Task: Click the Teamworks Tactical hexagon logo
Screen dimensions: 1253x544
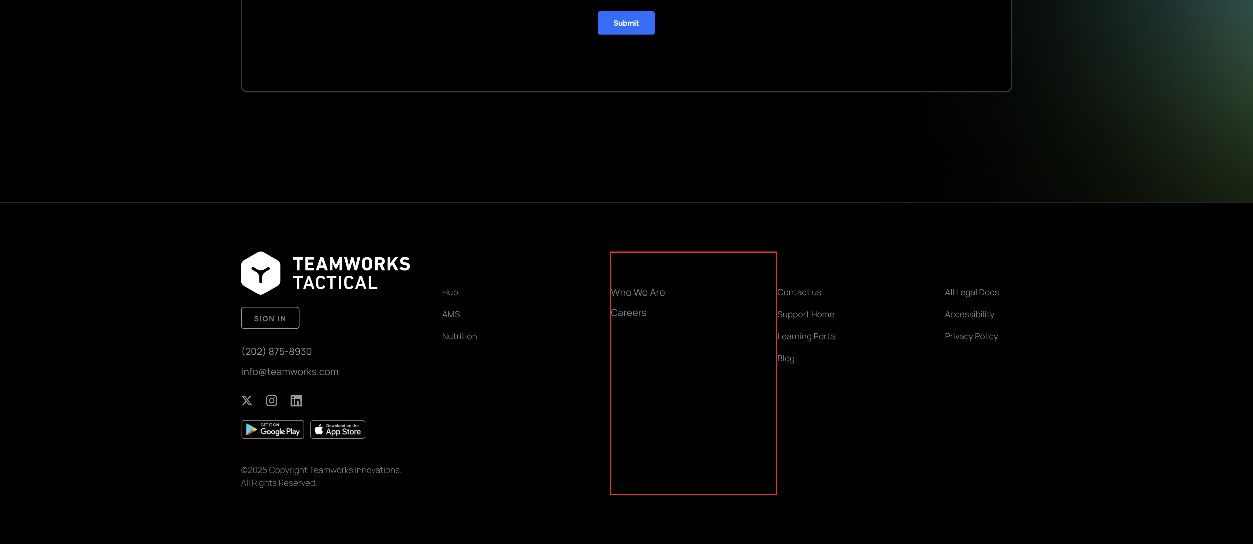Action: click(x=261, y=273)
